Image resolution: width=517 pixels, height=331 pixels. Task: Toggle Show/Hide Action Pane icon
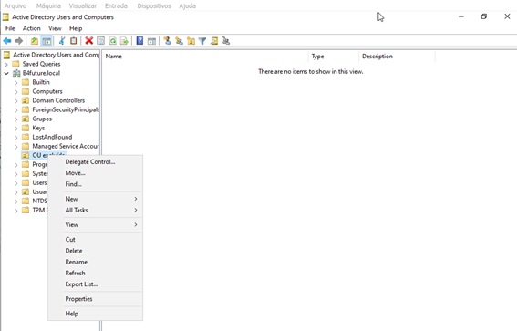pos(151,41)
